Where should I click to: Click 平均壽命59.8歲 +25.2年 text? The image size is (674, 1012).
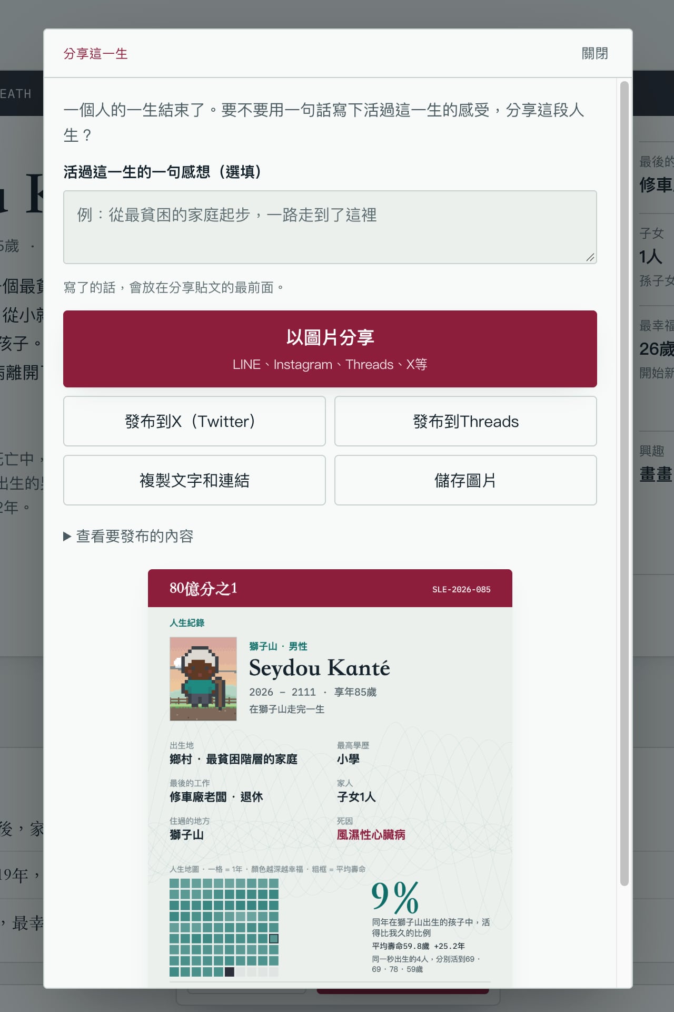tap(419, 946)
